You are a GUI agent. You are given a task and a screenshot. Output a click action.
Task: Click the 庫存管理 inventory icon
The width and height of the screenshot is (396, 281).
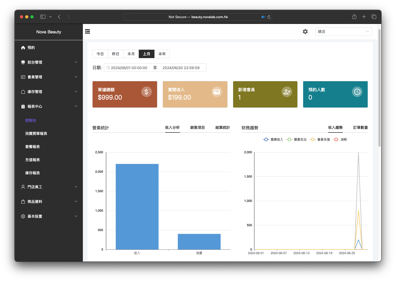coord(23,92)
